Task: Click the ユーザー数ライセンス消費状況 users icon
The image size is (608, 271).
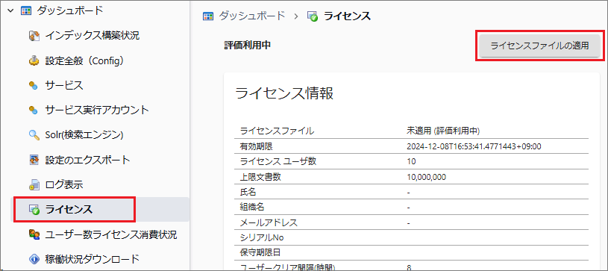Action: (34, 234)
